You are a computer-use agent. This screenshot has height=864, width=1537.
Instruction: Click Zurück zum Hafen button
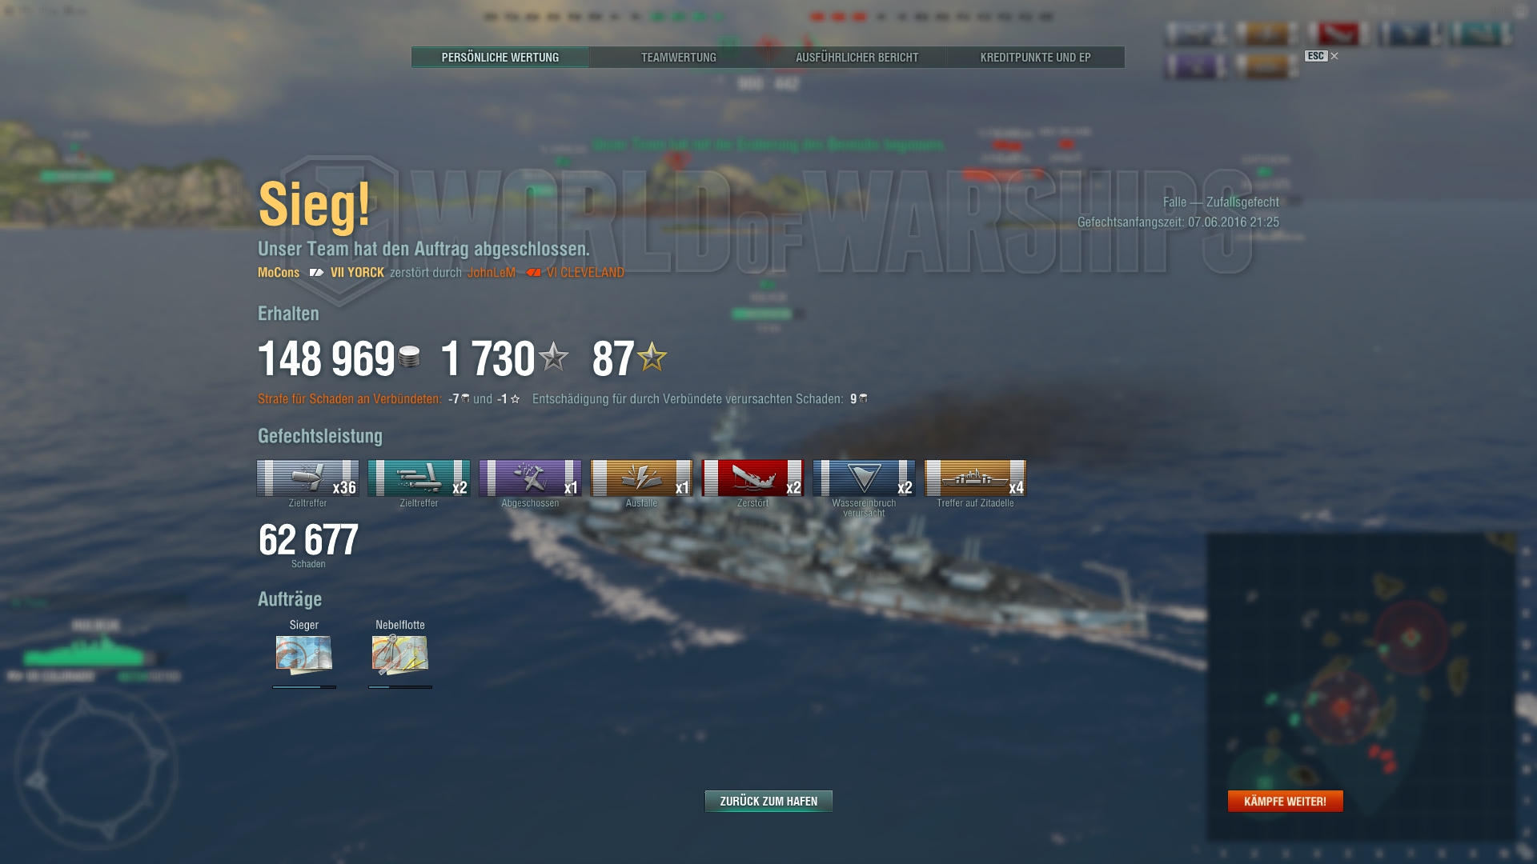click(768, 801)
